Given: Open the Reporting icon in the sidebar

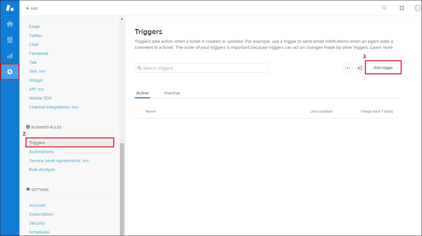Looking at the screenshot, I should click(x=10, y=55).
